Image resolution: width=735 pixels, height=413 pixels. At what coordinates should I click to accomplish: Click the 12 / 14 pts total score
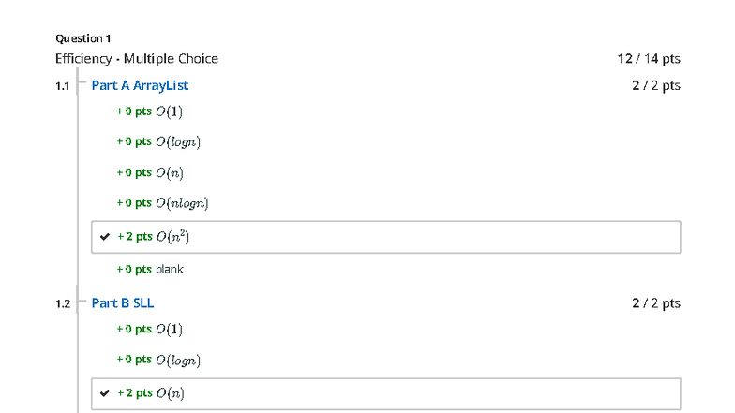click(x=649, y=59)
